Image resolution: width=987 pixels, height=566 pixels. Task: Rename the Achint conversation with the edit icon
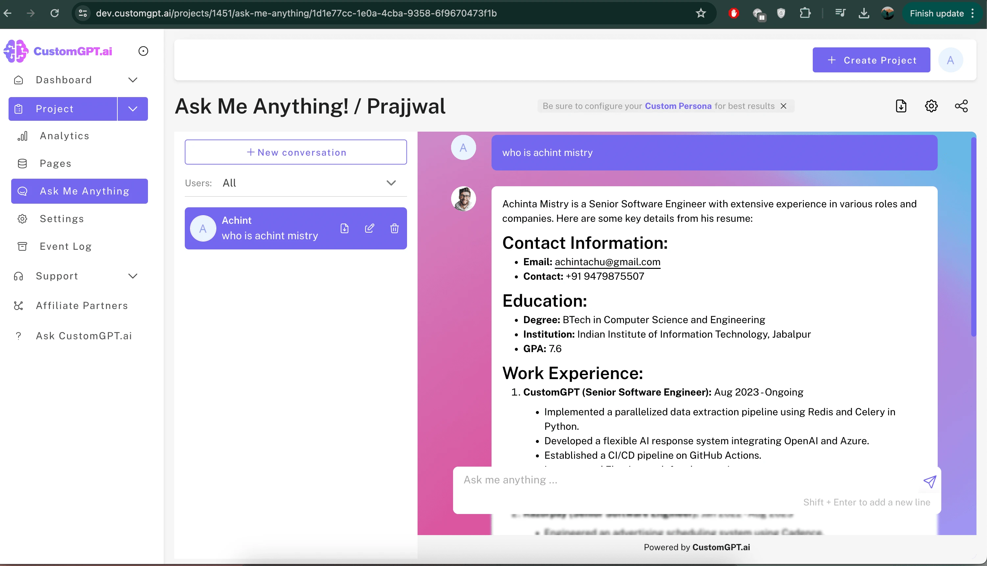coord(370,229)
